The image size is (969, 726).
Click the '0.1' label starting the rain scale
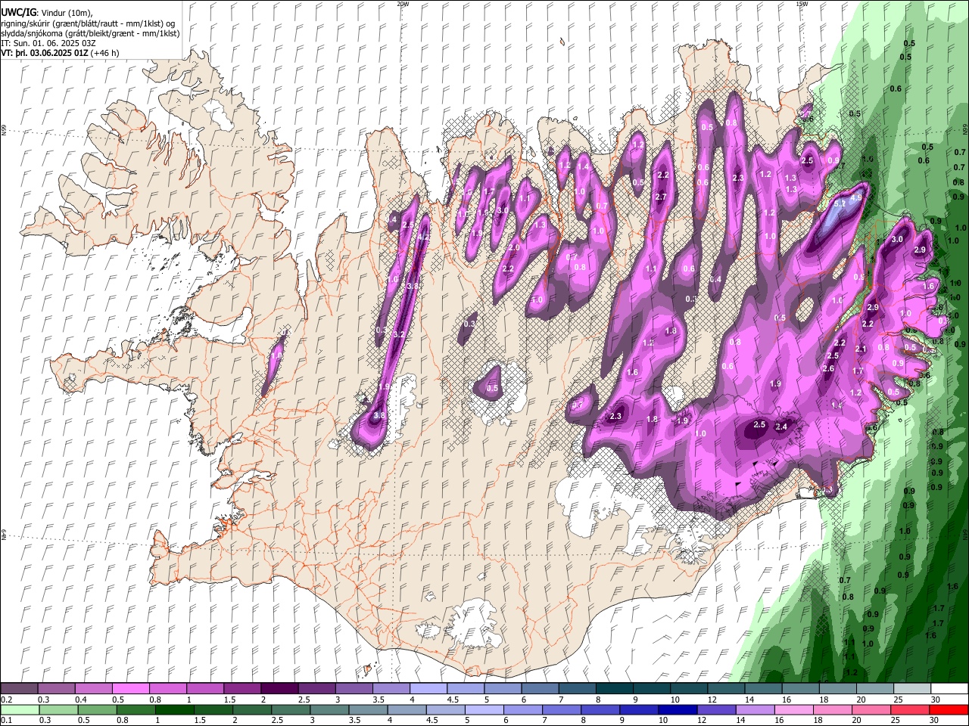coord(7,720)
